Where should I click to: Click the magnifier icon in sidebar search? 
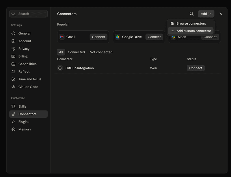pos(13,14)
